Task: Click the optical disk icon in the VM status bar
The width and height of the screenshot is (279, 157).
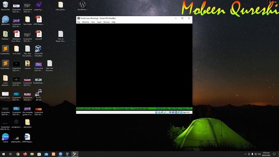Action: (x=159, y=113)
